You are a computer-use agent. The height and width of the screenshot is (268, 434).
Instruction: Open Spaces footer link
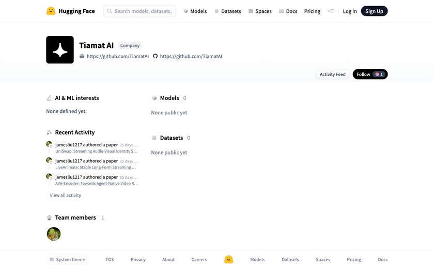pos(323,259)
